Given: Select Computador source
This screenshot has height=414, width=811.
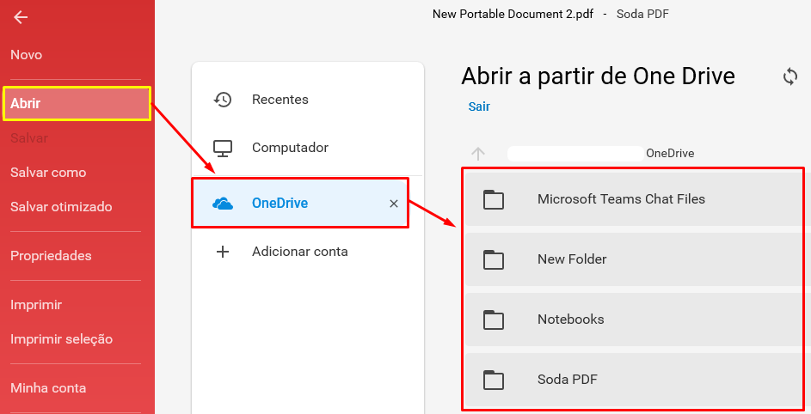Looking at the screenshot, I should click(308, 148).
